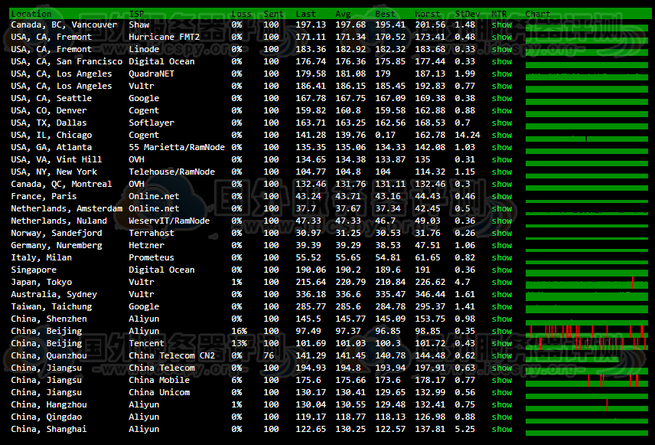Click the latency chart for Beijing Tencent
Image resolution: width=655 pixels, height=445 pixels.
tap(587, 344)
